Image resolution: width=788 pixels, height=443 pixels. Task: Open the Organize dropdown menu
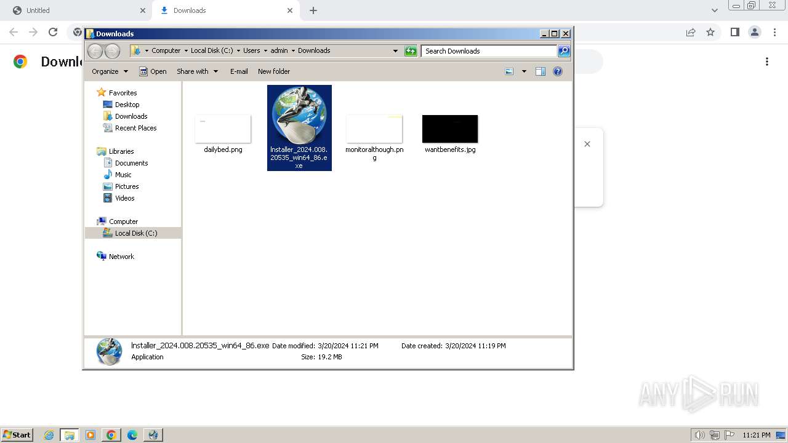[x=110, y=71]
